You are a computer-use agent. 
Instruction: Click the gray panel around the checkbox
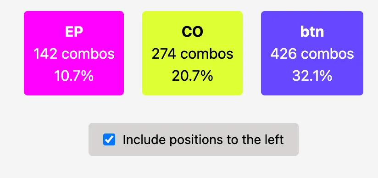[194, 139]
